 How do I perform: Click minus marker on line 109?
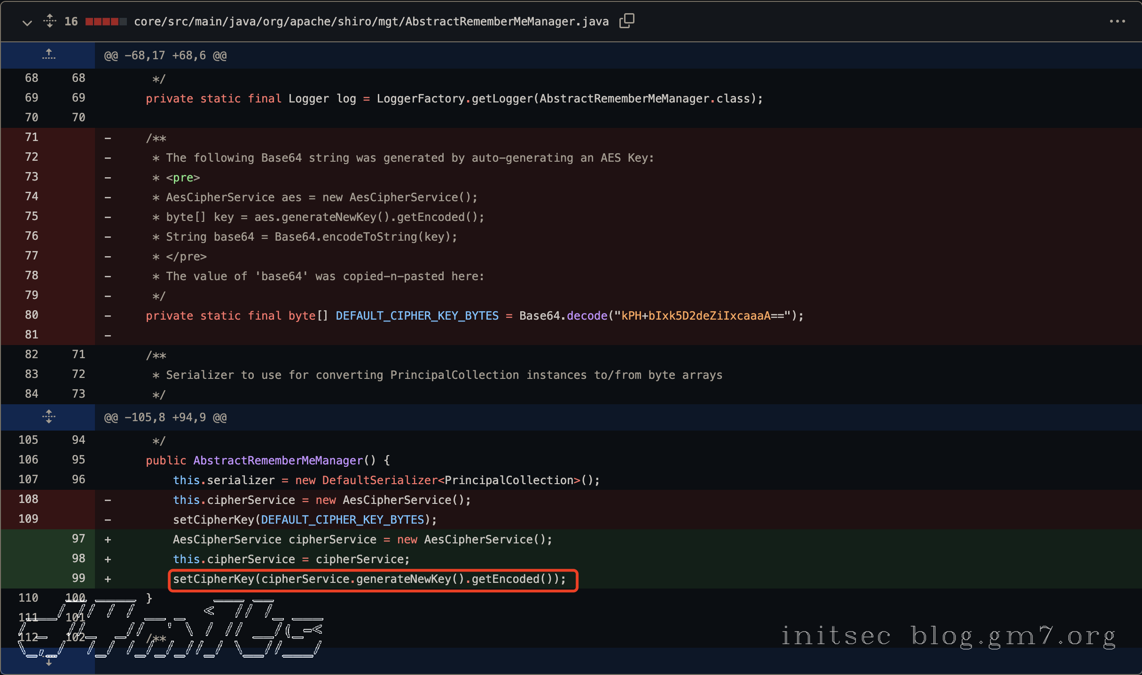click(108, 520)
